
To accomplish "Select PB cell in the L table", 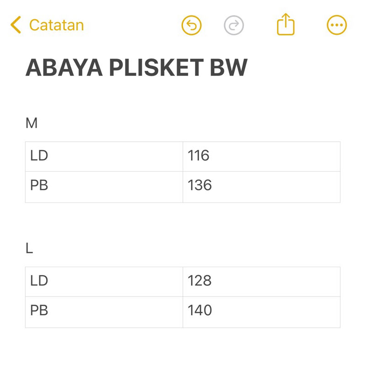I will 104,312.
